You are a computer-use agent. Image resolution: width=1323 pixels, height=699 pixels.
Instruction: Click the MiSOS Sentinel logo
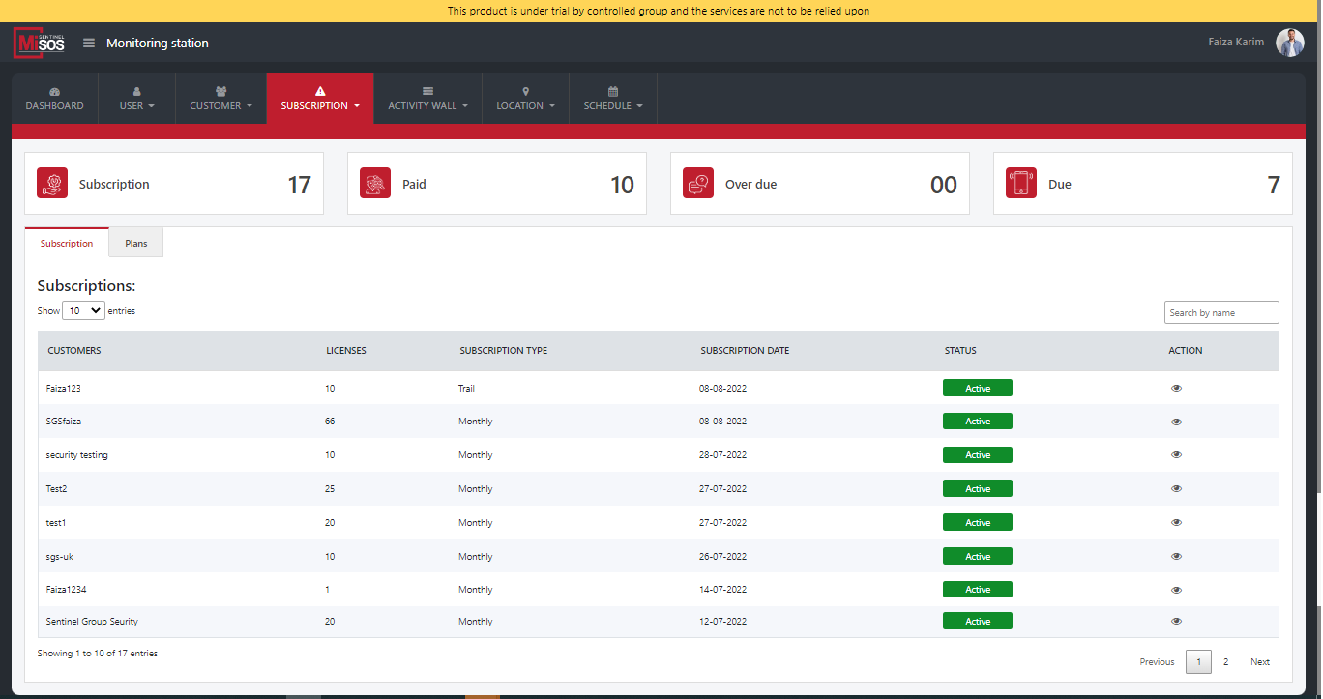coord(39,44)
